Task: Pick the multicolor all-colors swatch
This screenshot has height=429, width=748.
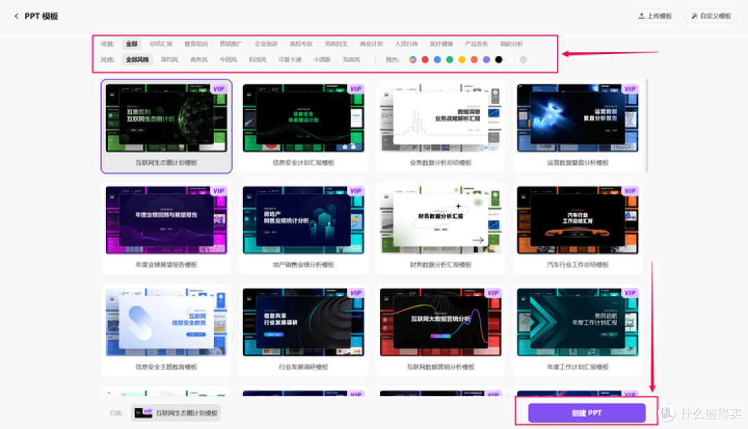Action: tap(413, 60)
